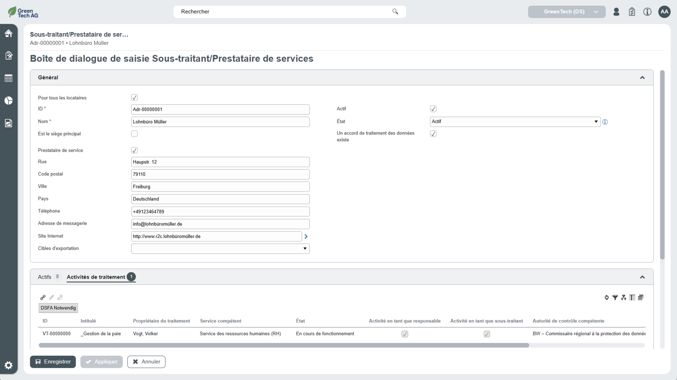Open the pie chart reports icon in sidebar
The image size is (677, 380).
tap(8, 101)
